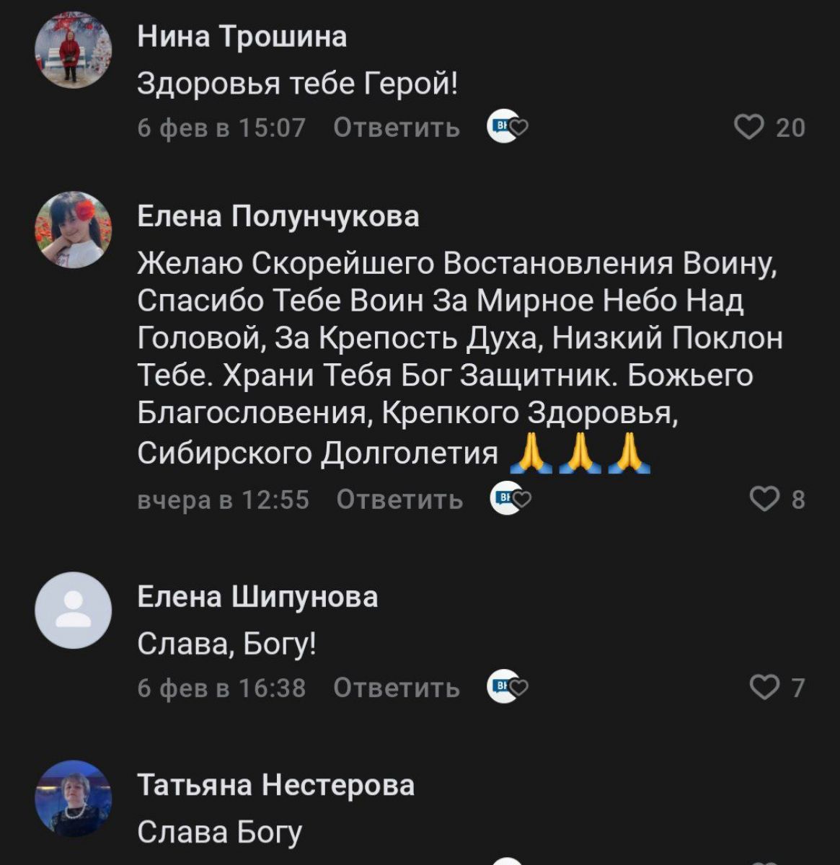Like Елена Полунчукова's comment with the heart
The width and height of the screenshot is (840, 865).
coord(765,499)
